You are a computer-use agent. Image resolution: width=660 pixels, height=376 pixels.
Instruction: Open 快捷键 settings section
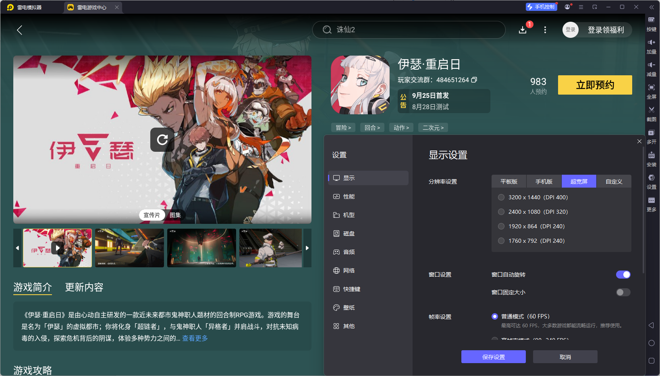click(x=368, y=289)
